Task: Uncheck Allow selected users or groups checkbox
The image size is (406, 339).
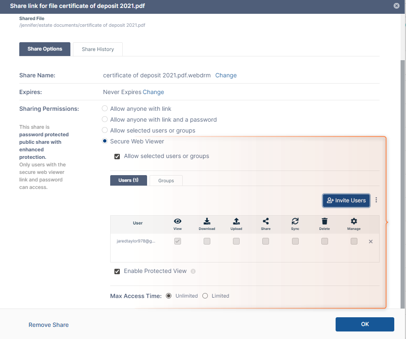Action: (x=117, y=156)
